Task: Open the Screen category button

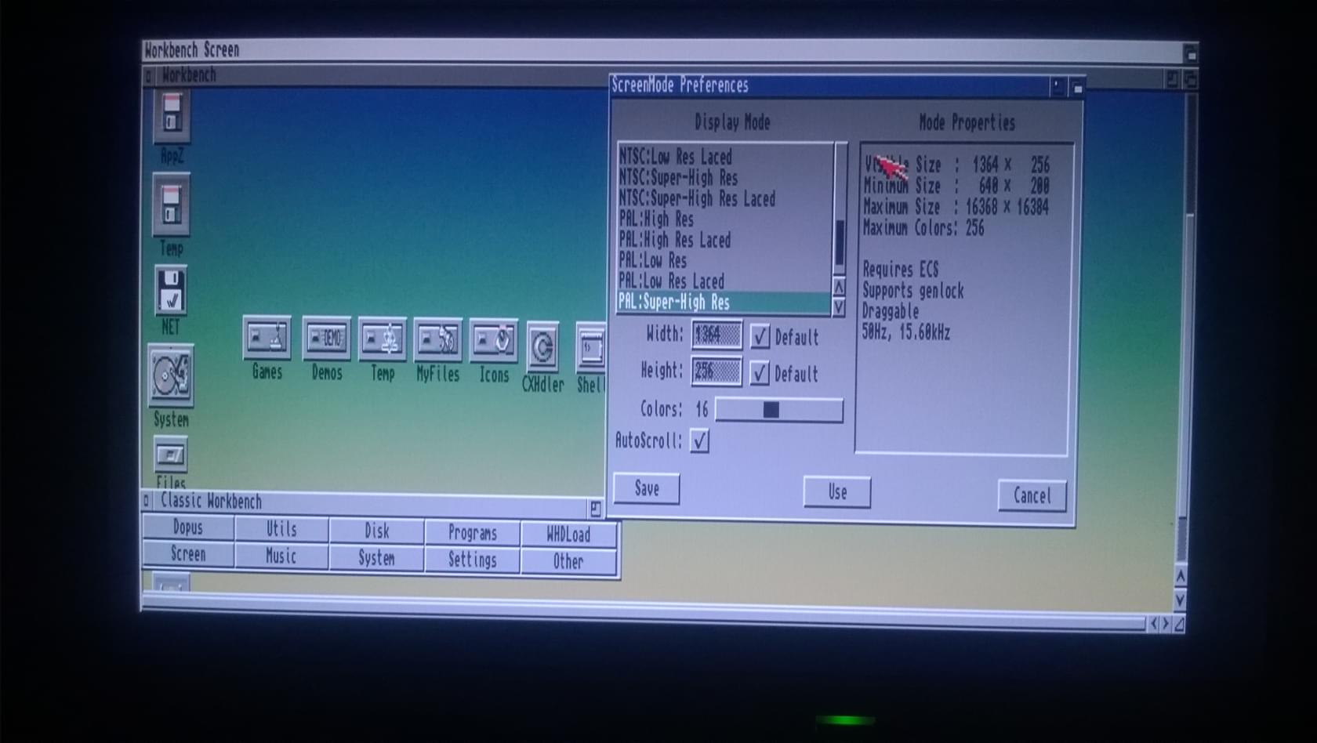Action: pos(188,554)
